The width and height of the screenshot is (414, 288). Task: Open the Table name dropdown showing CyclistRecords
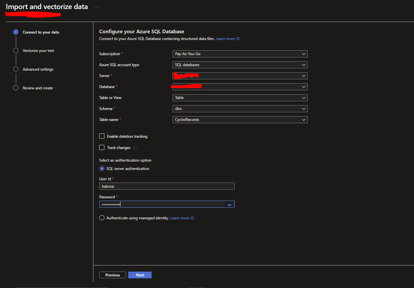pos(240,120)
